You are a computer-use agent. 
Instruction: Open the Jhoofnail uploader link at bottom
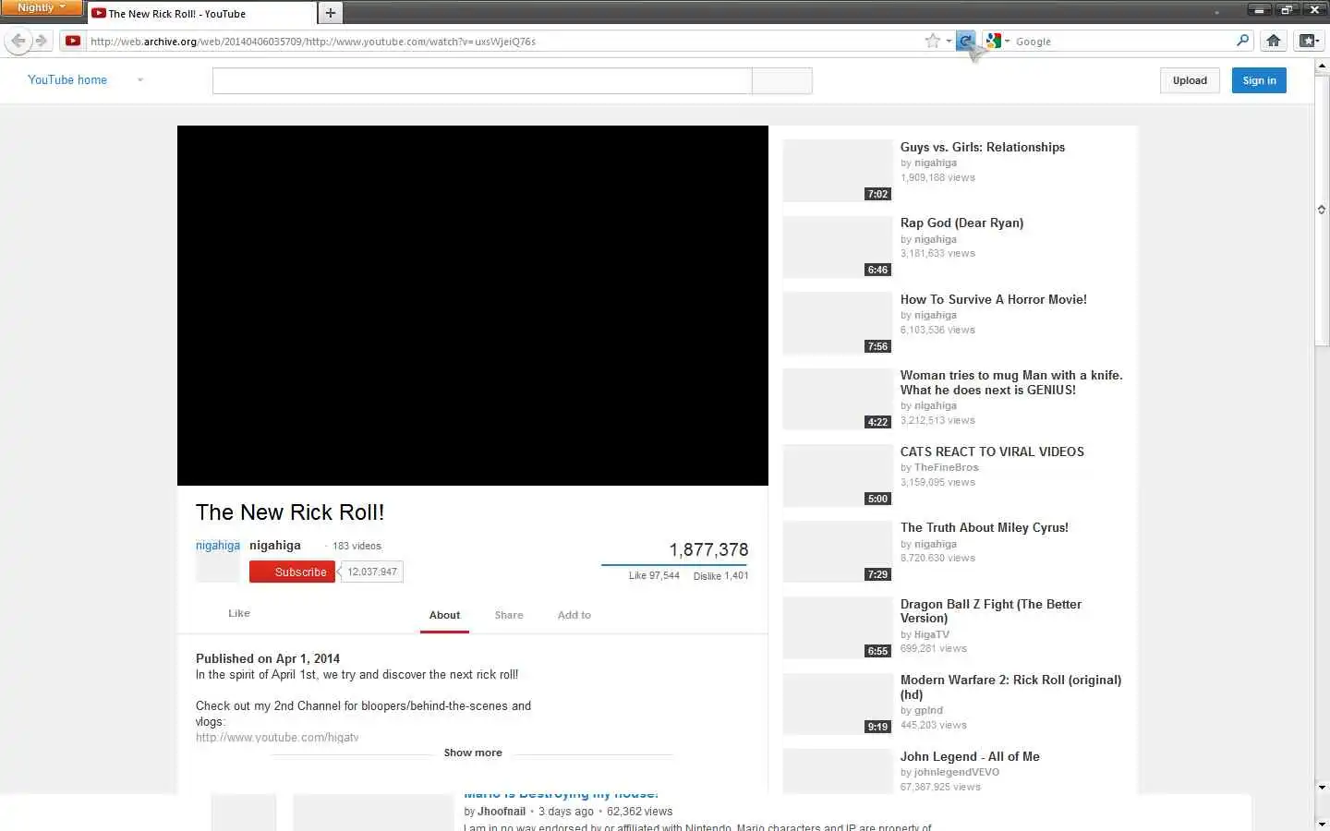(502, 812)
